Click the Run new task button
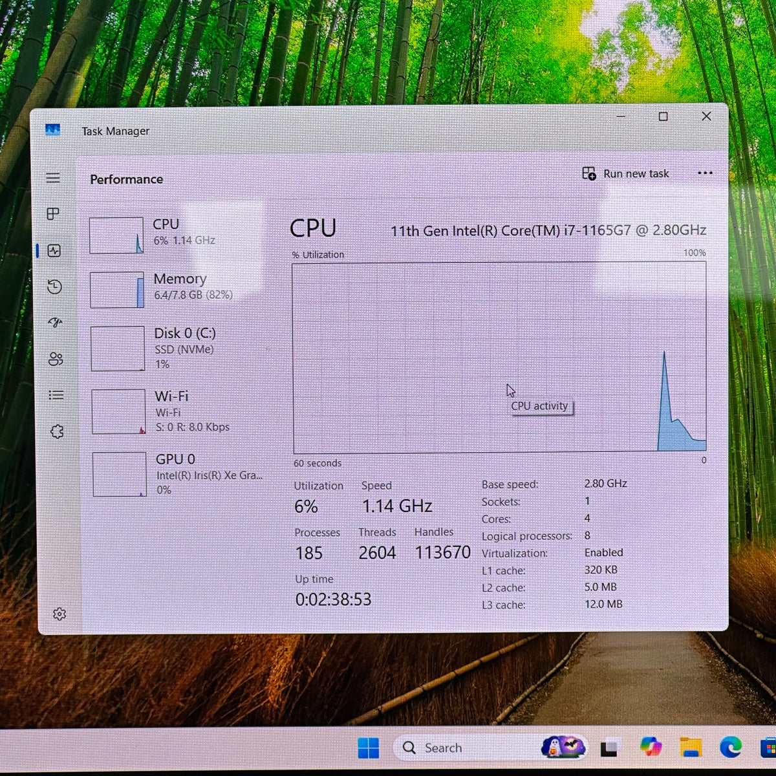The image size is (776, 776). pos(625,173)
